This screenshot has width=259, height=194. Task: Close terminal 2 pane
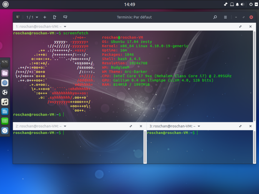point(141,126)
